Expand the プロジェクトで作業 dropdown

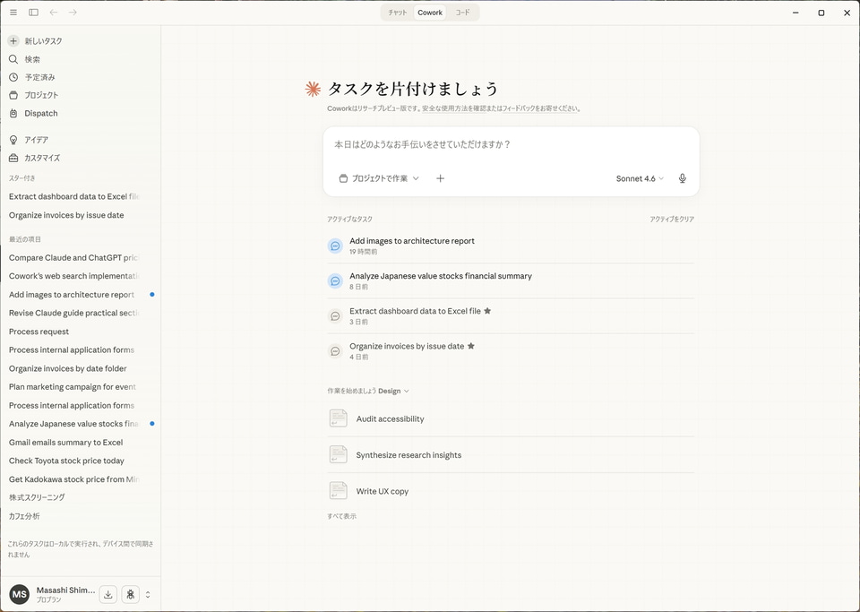[x=378, y=178]
